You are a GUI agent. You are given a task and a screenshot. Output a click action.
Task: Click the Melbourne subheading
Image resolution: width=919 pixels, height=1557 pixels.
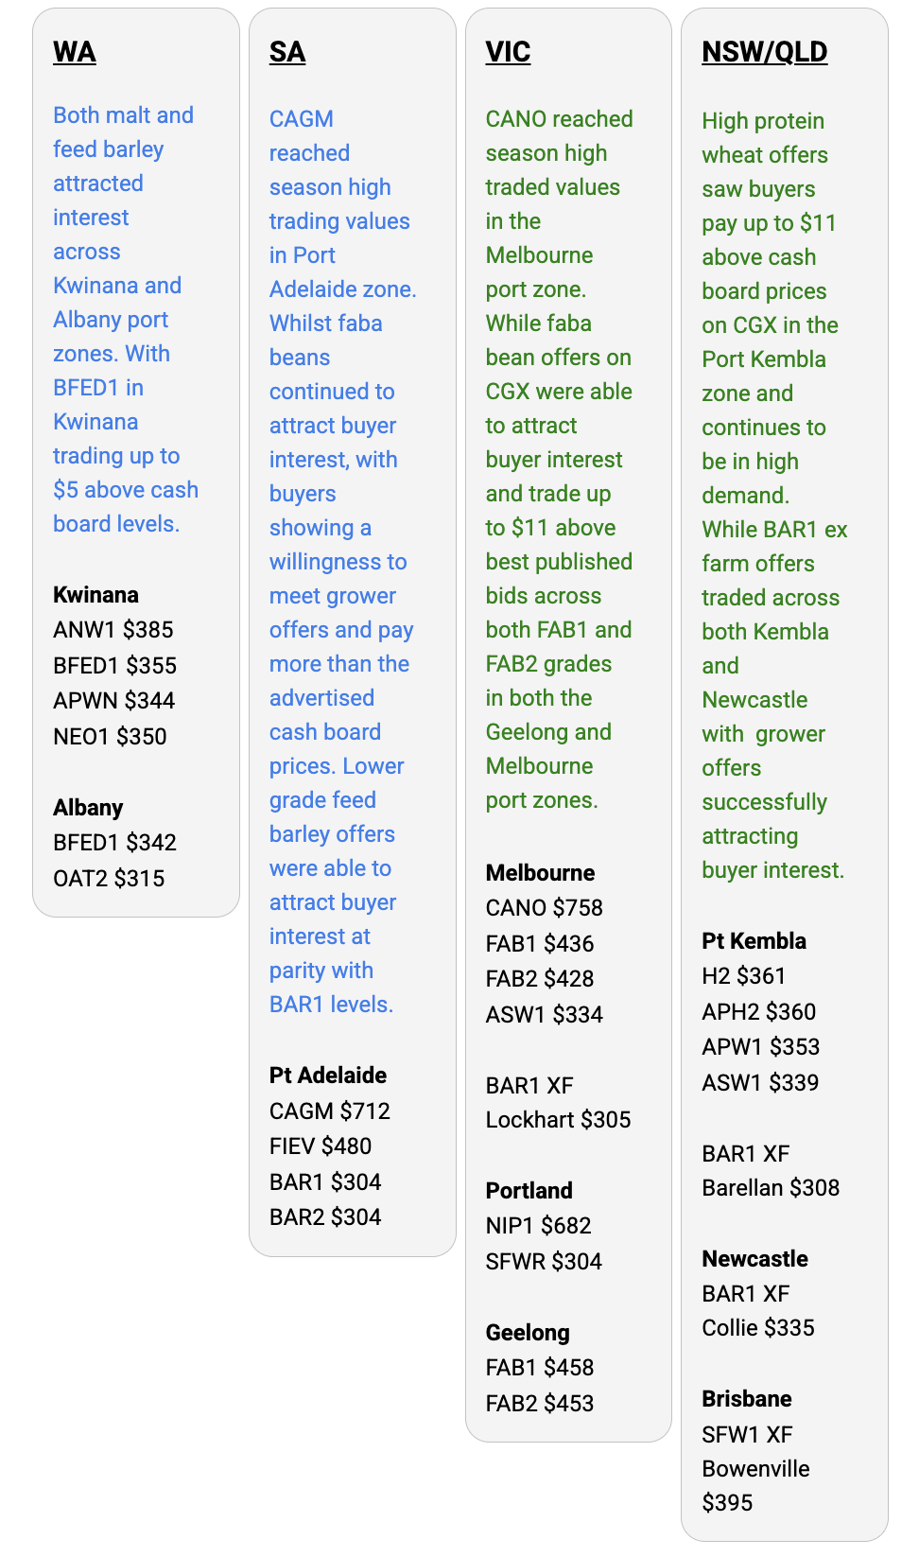tap(540, 873)
